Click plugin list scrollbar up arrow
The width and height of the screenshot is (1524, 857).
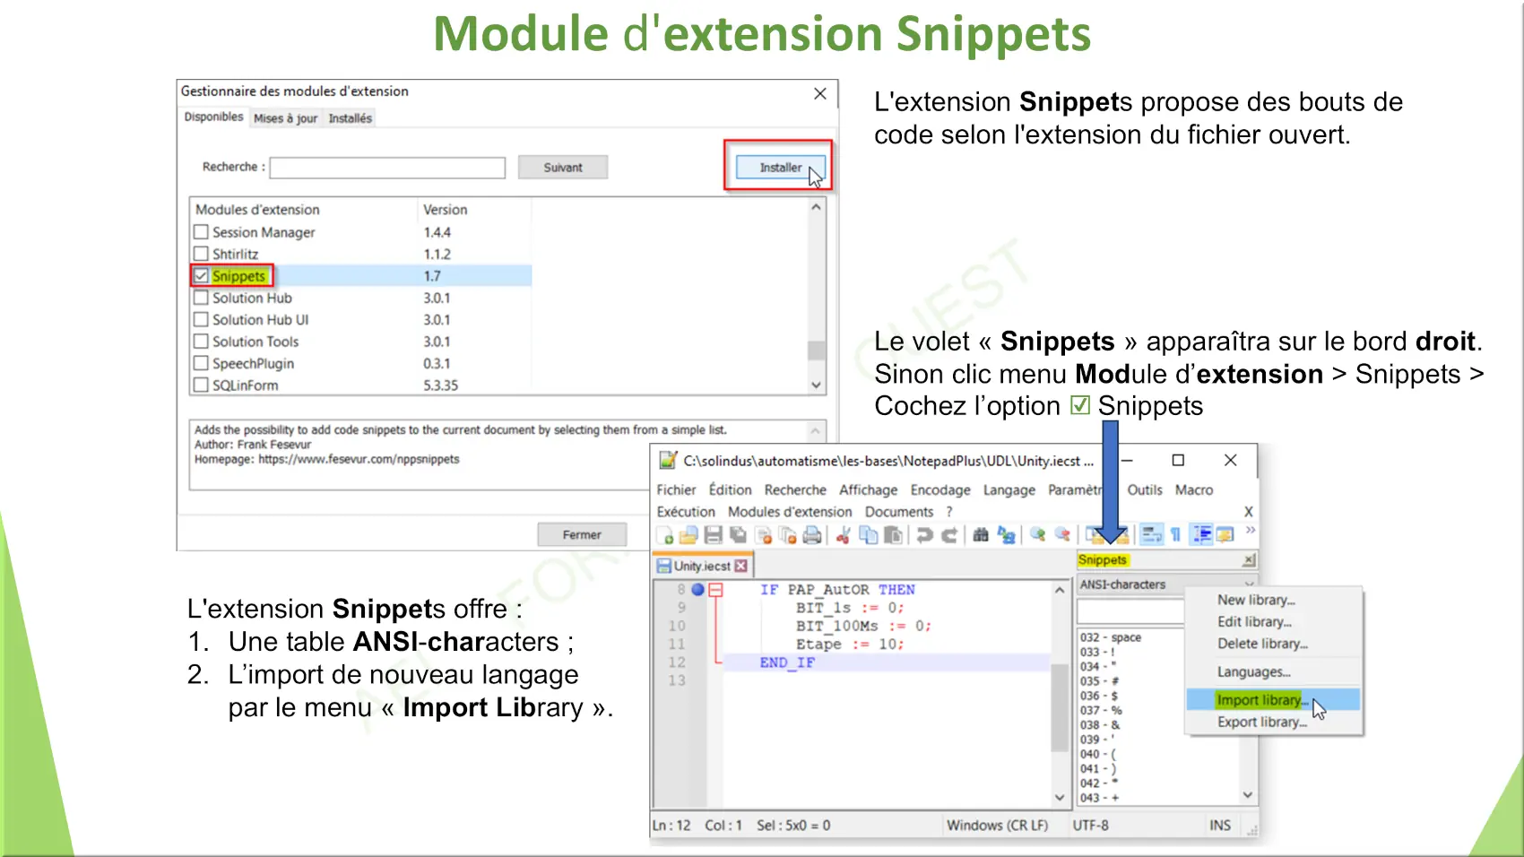coord(816,207)
